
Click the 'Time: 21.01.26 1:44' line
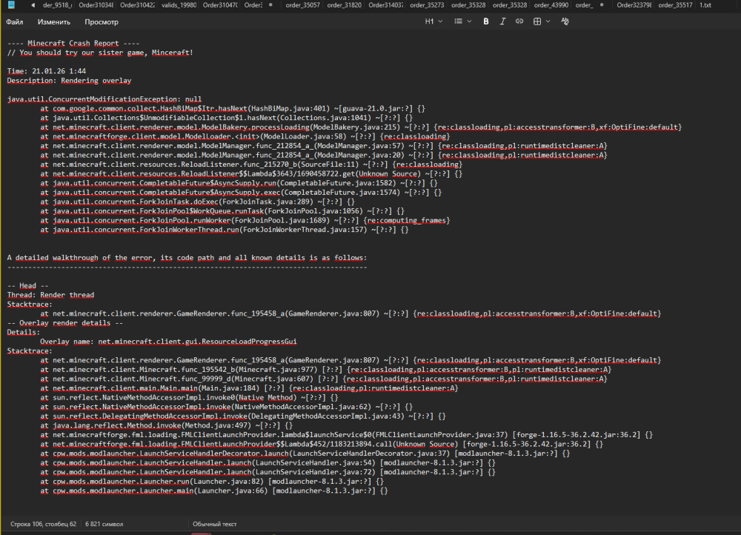point(46,71)
